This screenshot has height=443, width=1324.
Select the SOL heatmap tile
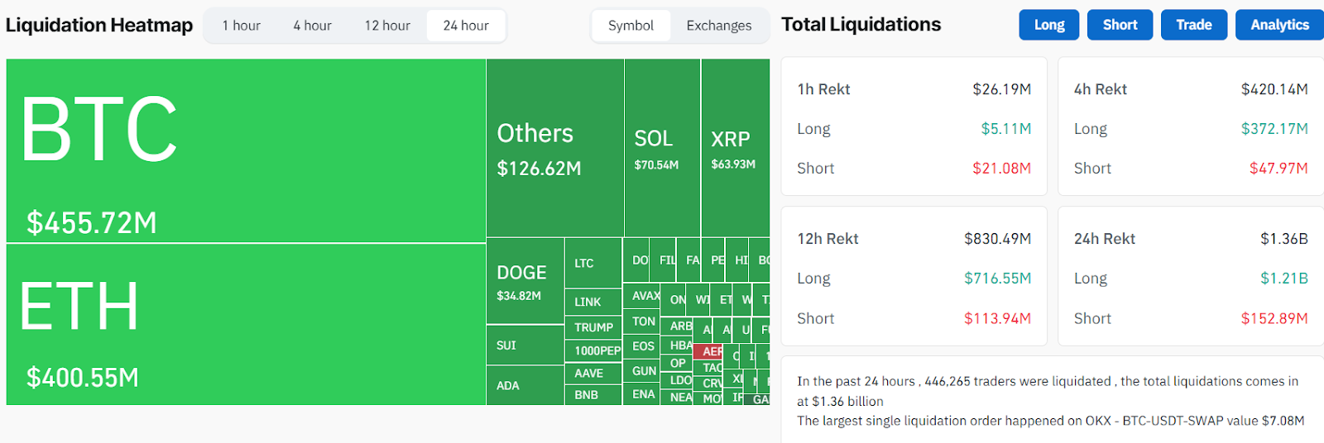[x=662, y=149]
